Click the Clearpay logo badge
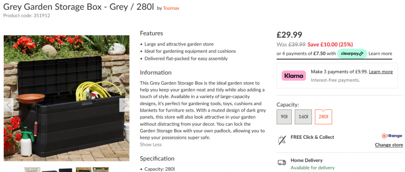The height and width of the screenshot is (172, 405). 352,54
